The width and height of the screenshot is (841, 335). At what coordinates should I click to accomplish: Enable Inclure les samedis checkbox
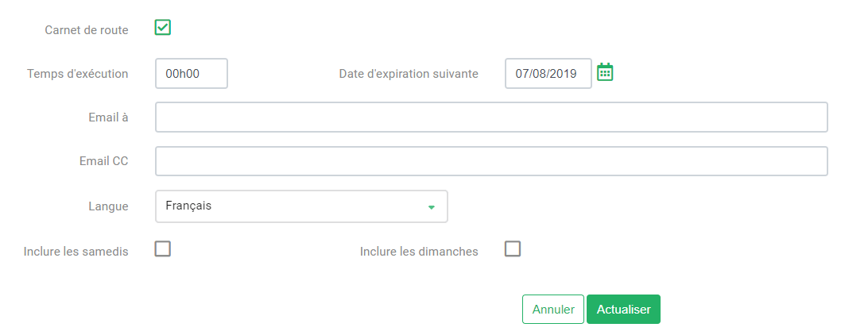(162, 248)
